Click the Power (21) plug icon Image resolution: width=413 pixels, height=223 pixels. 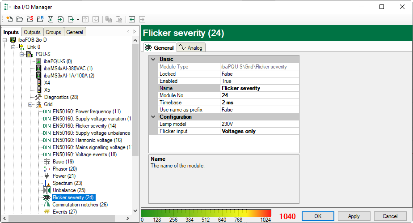click(x=46, y=176)
